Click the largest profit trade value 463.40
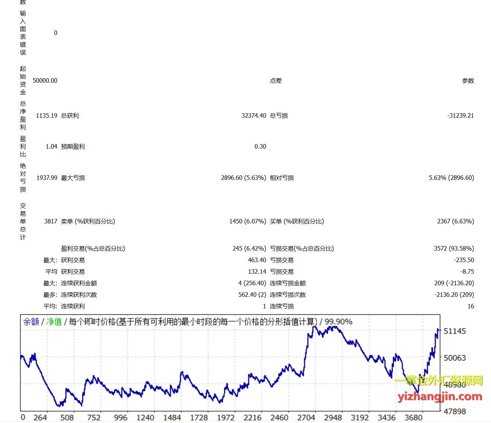This screenshot has height=423, width=491. 257,260
